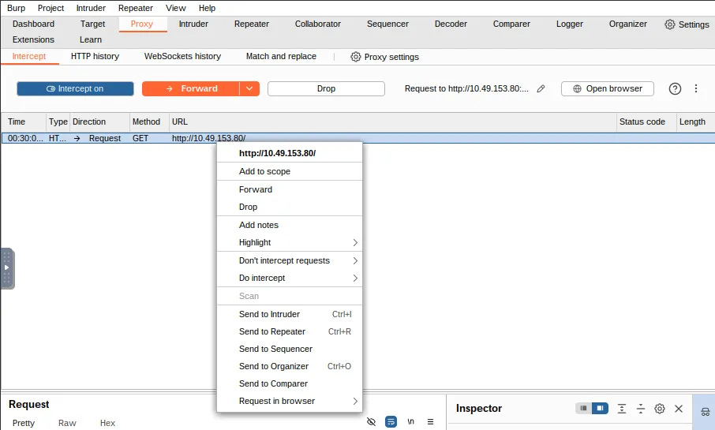Switch to the Collaborator tab

click(x=318, y=24)
